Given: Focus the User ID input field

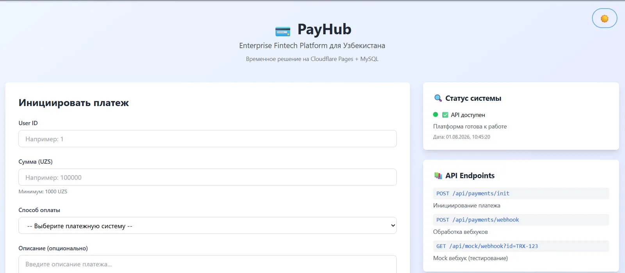Looking at the screenshot, I should (207, 139).
